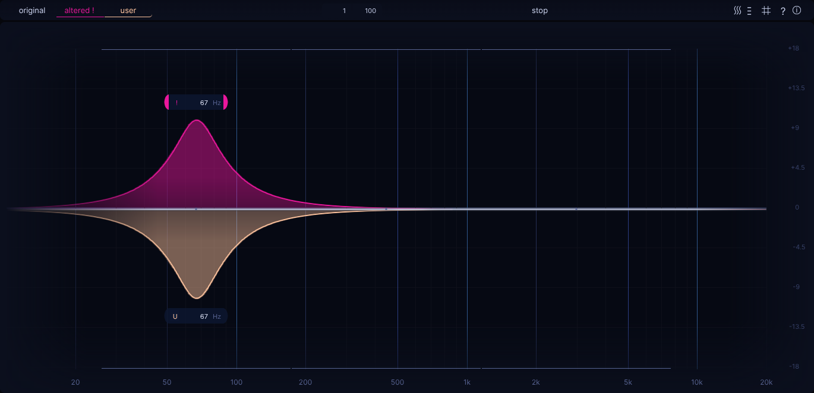The height and width of the screenshot is (393, 814).
Task: Click the 1k frequency axis label
Action: pos(467,382)
